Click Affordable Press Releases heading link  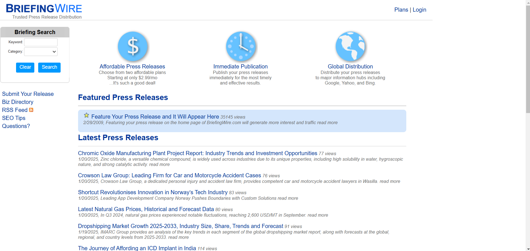(132, 66)
